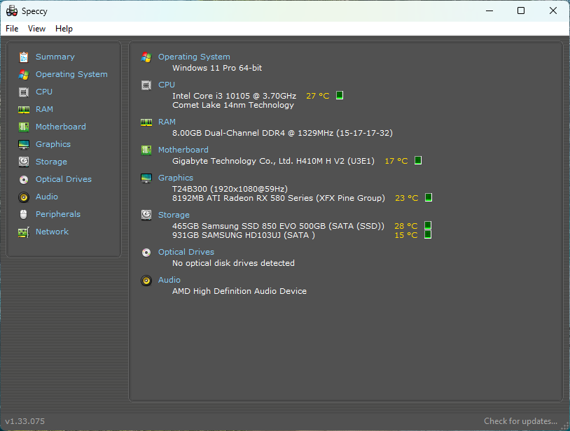Click the CPU heading link in main panel

tap(167, 85)
